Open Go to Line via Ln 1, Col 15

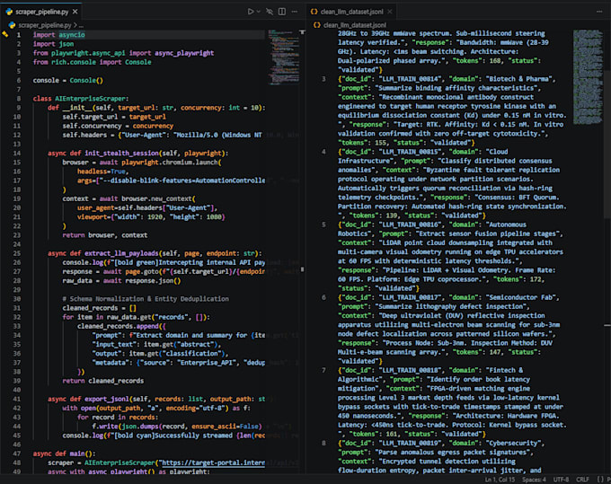500,480
